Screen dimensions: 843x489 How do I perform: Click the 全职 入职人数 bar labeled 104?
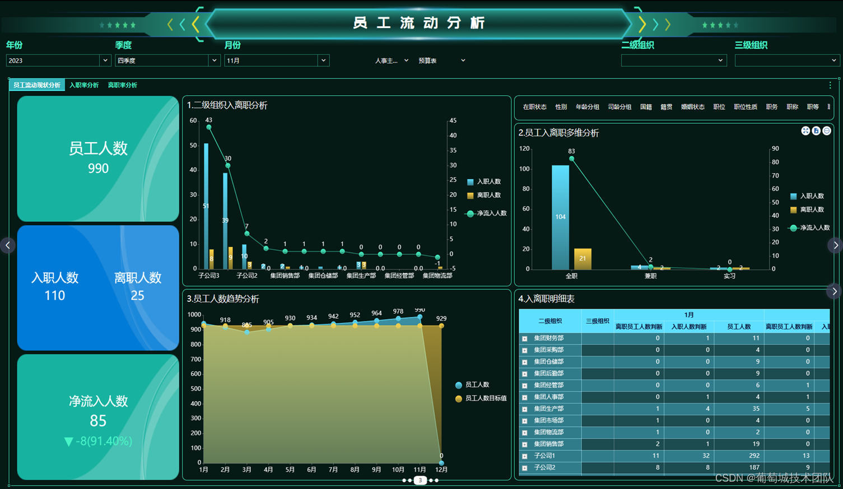click(x=561, y=217)
